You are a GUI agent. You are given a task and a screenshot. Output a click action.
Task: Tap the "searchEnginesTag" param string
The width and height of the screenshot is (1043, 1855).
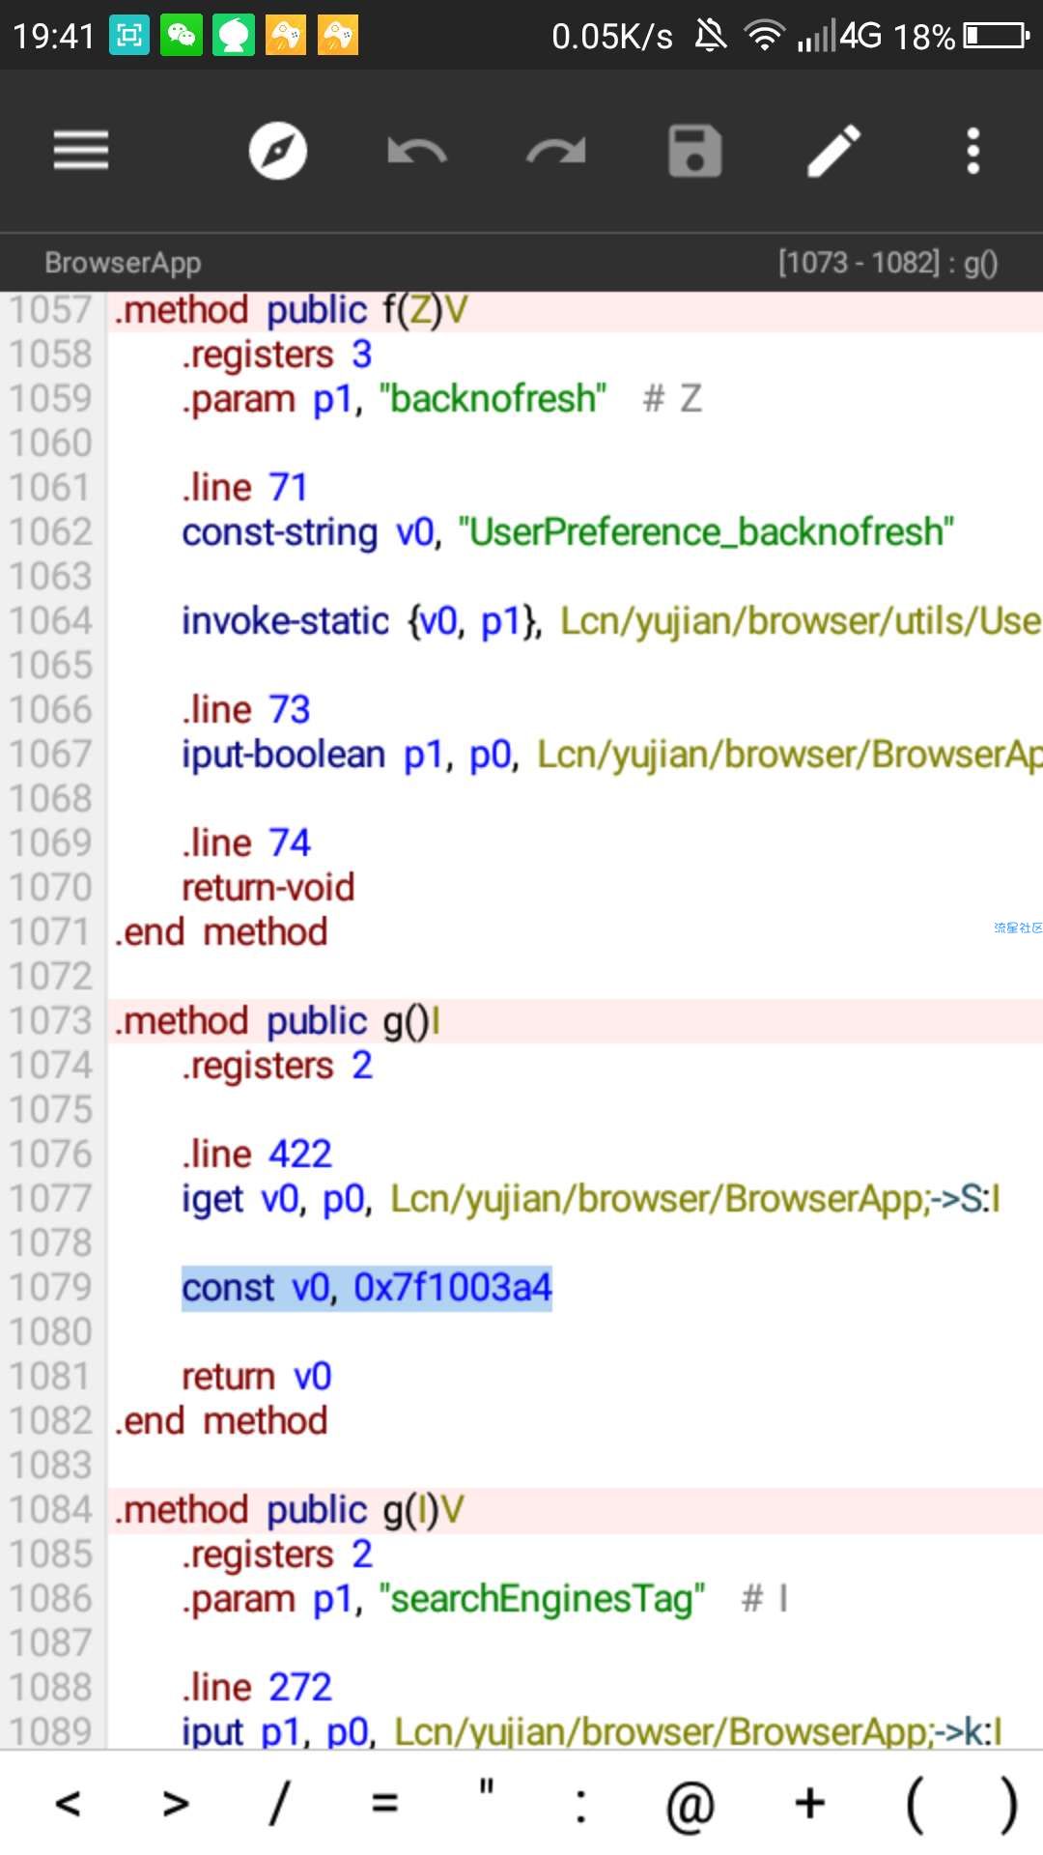tap(542, 1599)
